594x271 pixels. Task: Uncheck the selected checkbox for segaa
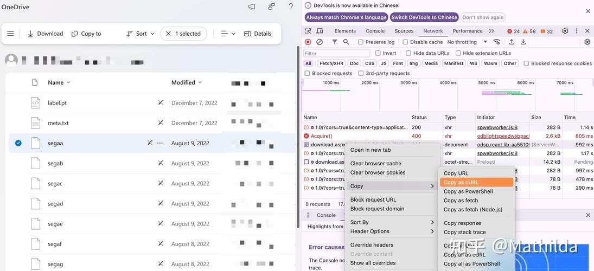coord(18,143)
